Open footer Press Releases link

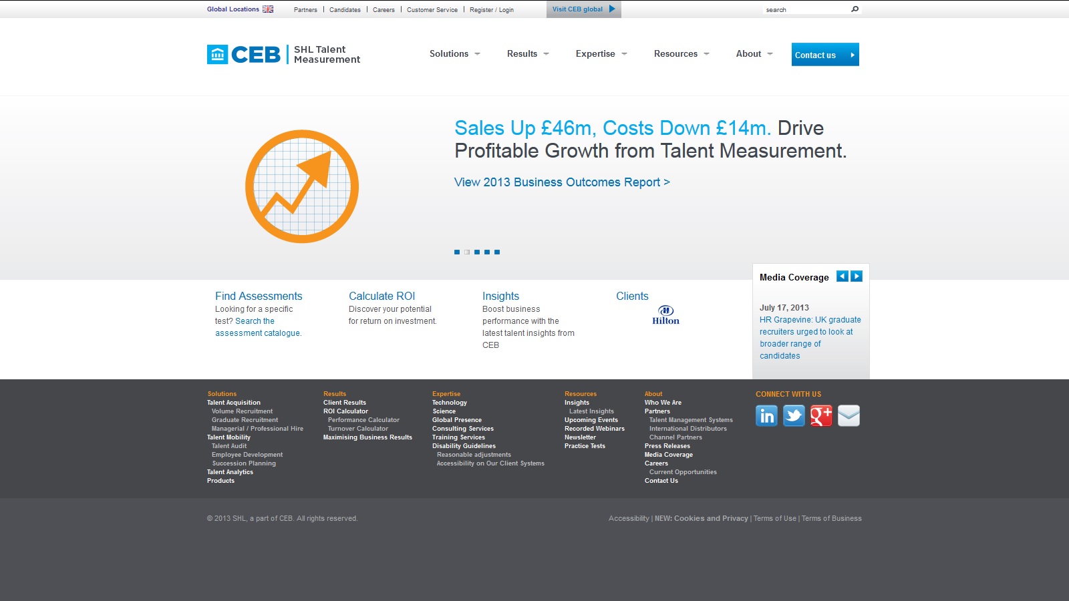667,446
